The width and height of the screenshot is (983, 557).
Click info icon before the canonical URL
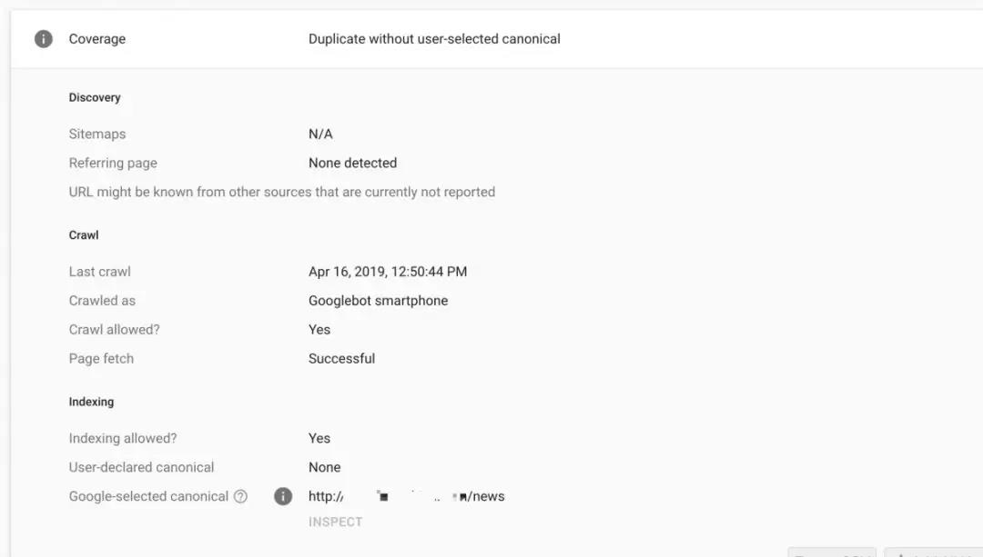(x=283, y=496)
